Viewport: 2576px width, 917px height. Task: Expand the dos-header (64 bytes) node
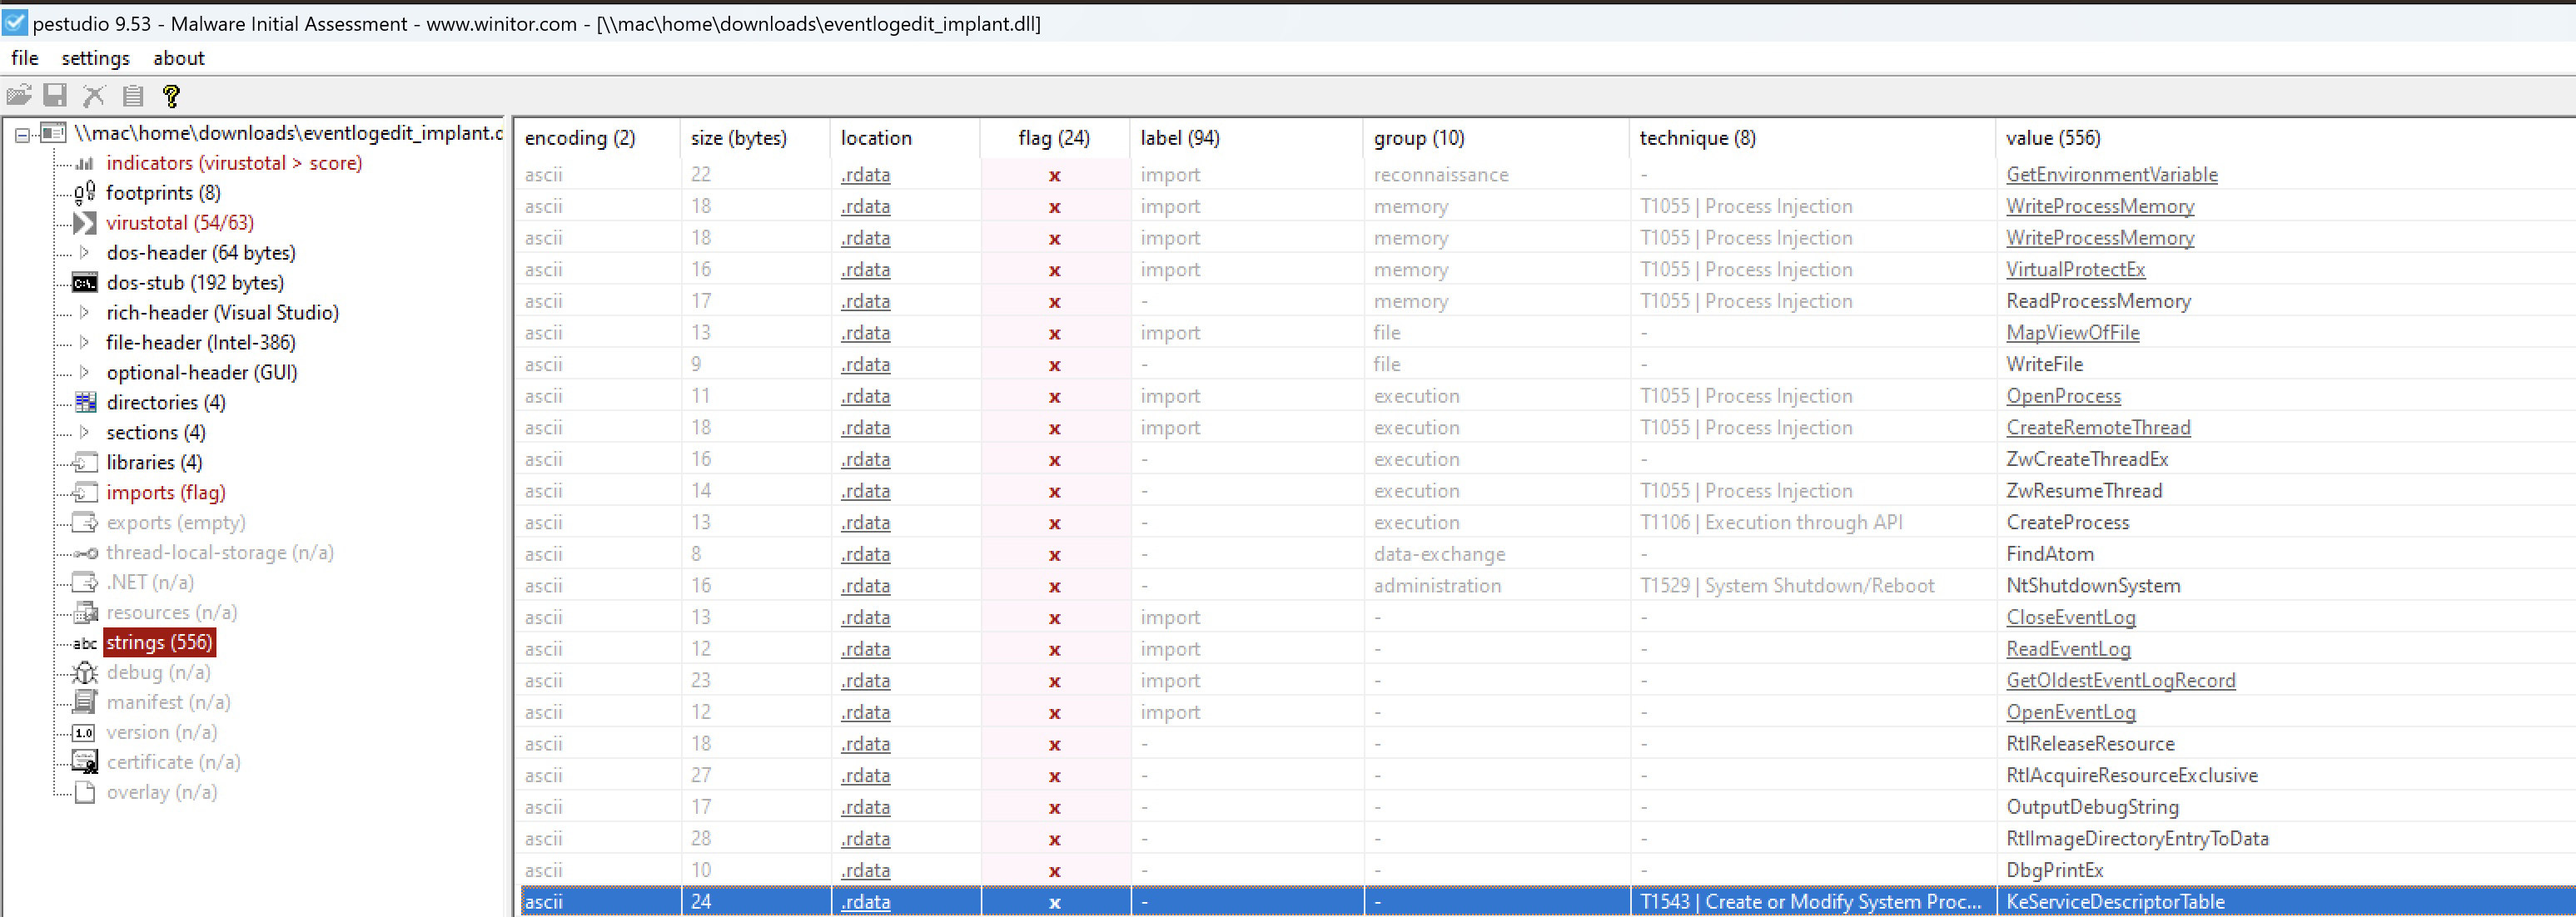tap(84, 253)
